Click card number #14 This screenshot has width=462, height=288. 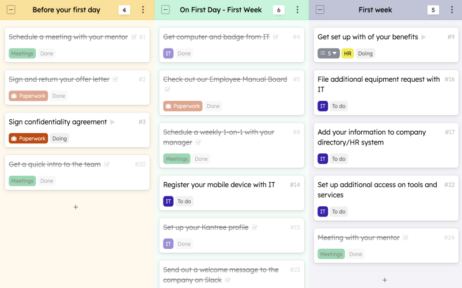tap(295, 185)
